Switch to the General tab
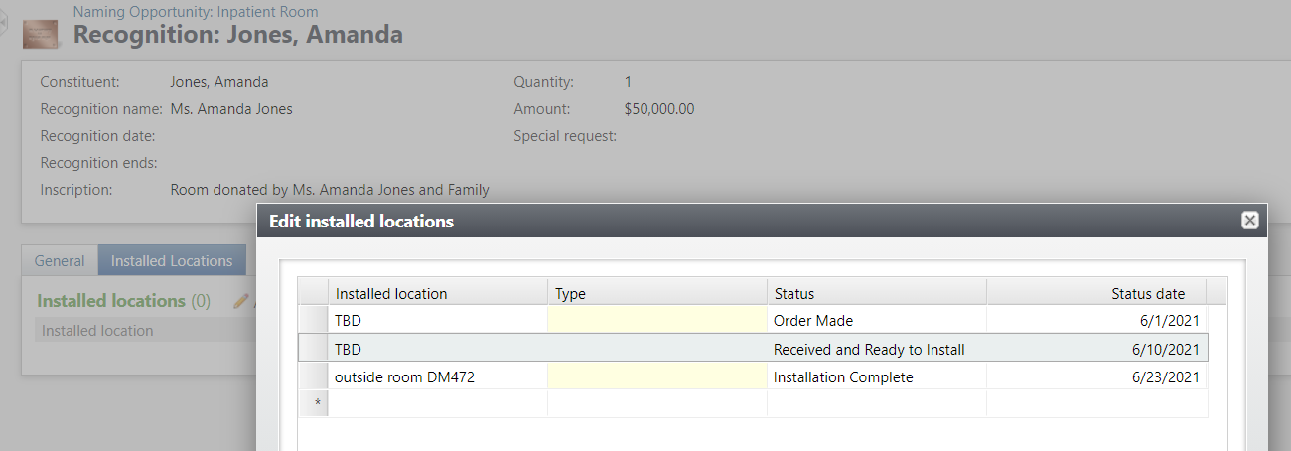 (x=60, y=261)
